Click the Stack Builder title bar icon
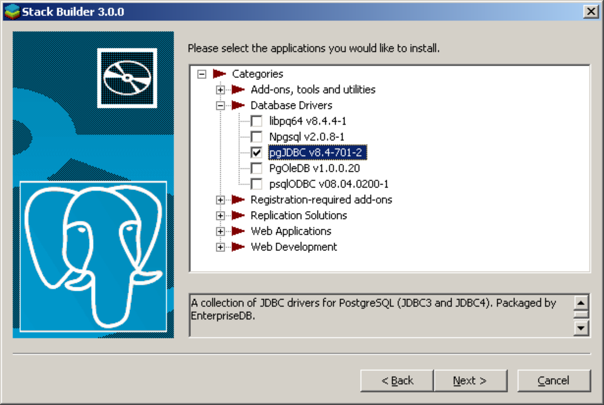 (12, 12)
